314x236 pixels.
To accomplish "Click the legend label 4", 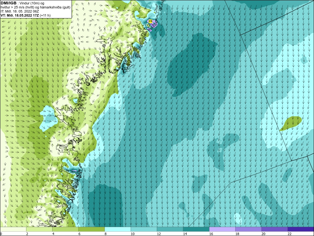I will [x=53, y=234].
